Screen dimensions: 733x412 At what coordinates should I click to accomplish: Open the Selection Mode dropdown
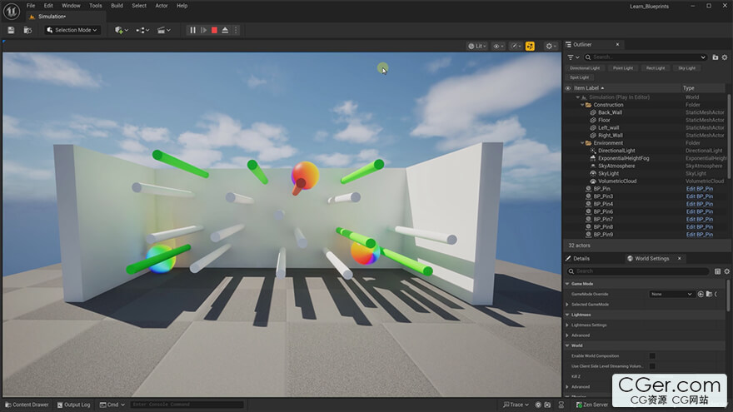coord(72,30)
